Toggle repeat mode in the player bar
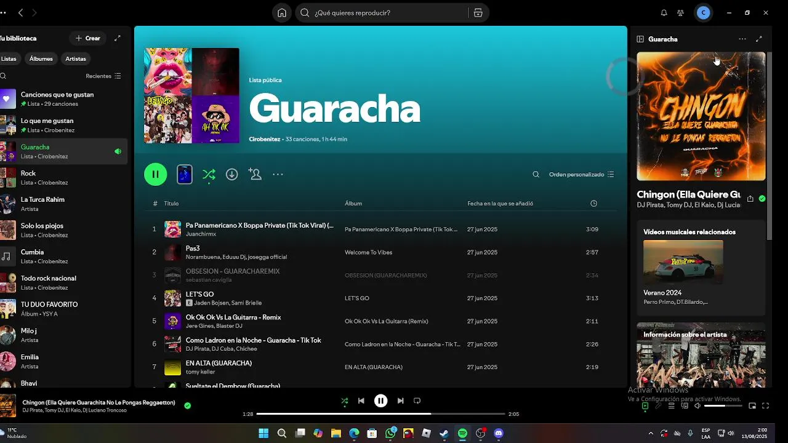 pyautogui.click(x=417, y=401)
